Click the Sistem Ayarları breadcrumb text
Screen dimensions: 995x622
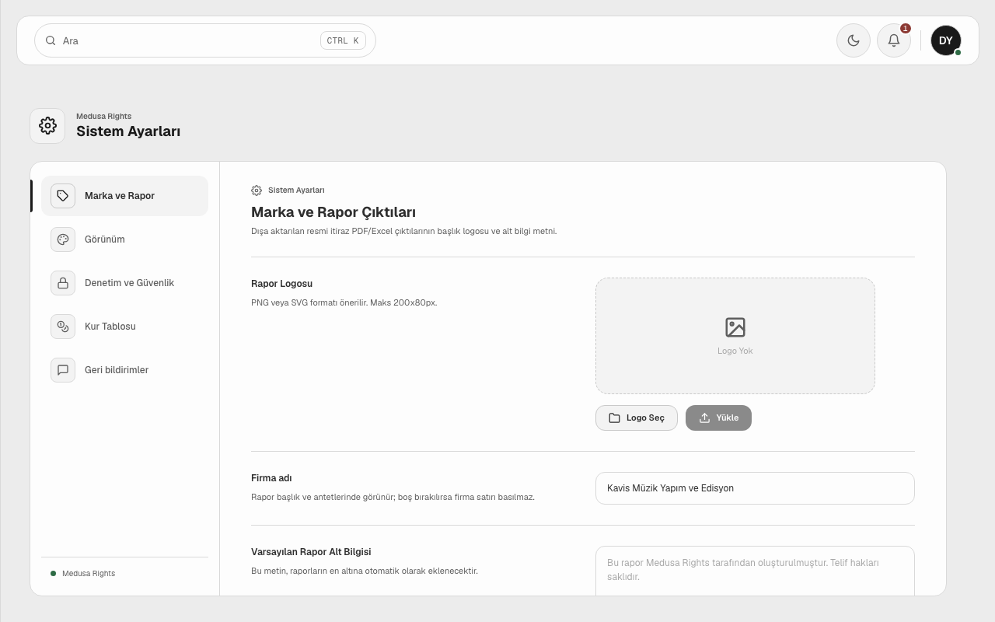click(296, 190)
